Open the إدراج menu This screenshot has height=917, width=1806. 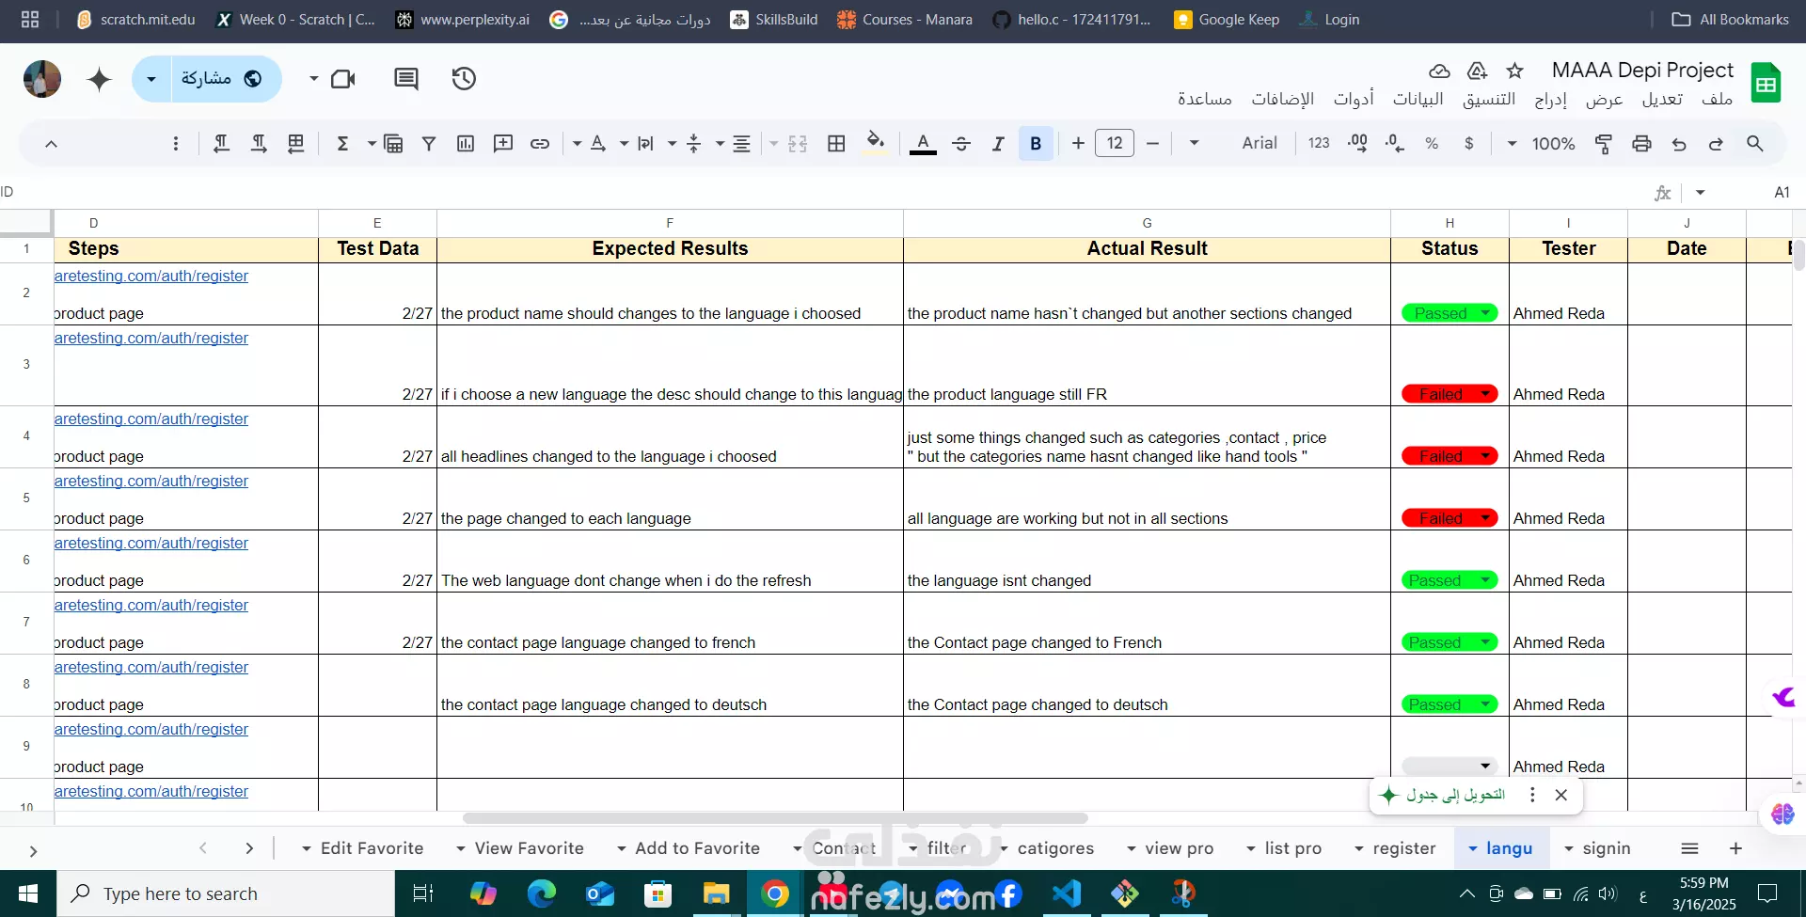point(1550,99)
